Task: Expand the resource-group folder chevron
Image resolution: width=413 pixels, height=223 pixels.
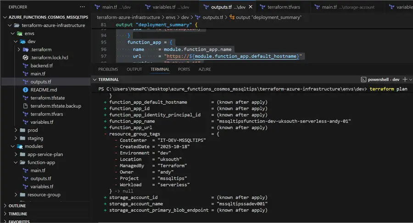Action: click(x=16, y=194)
